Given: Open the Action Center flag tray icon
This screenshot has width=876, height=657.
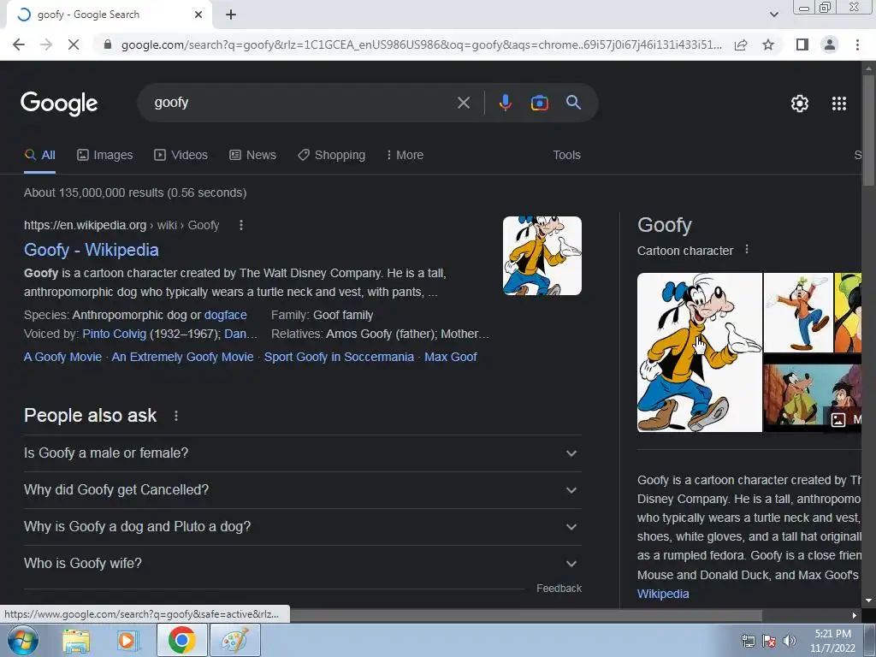Looking at the screenshot, I should pyautogui.click(x=769, y=641).
